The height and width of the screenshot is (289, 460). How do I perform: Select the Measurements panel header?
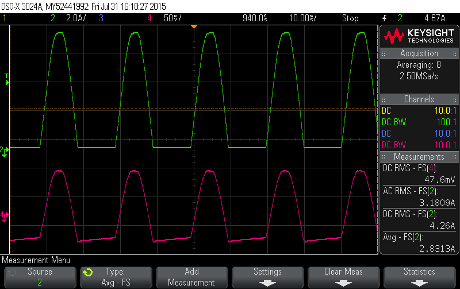click(x=419, y=156)
